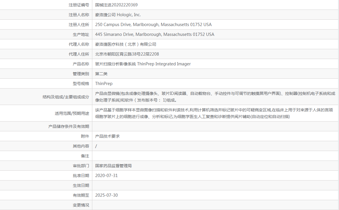Click the label 型号规格
Screen dimensions: 339x210
click(81, 84)
